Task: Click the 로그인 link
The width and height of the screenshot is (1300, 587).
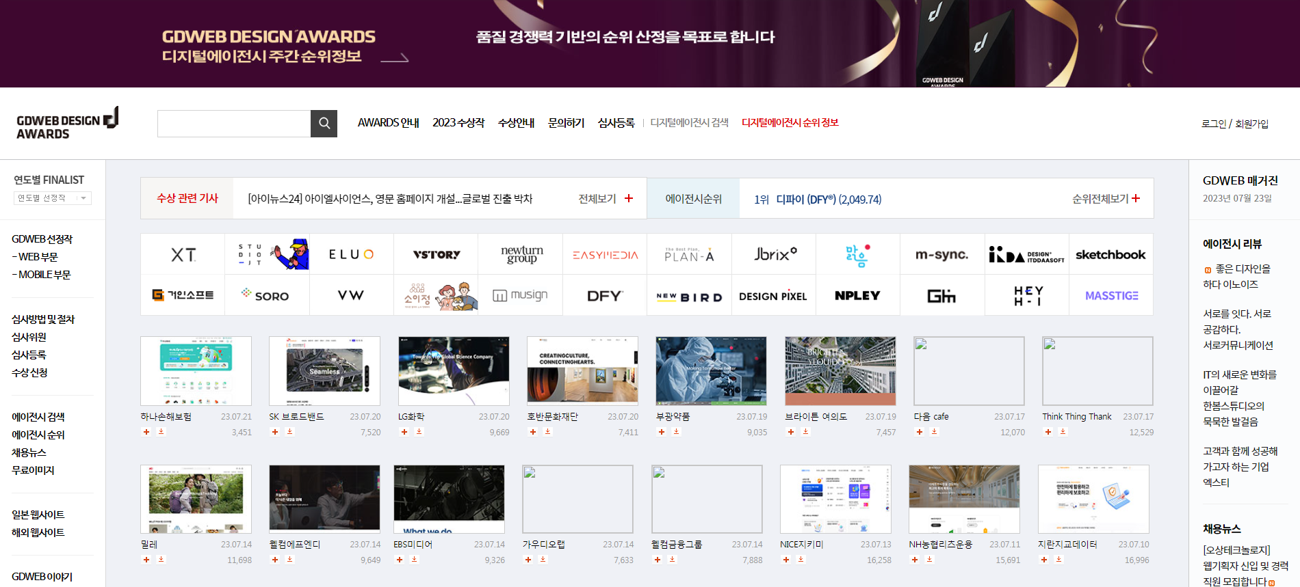Action: [x=1214, y=124]
